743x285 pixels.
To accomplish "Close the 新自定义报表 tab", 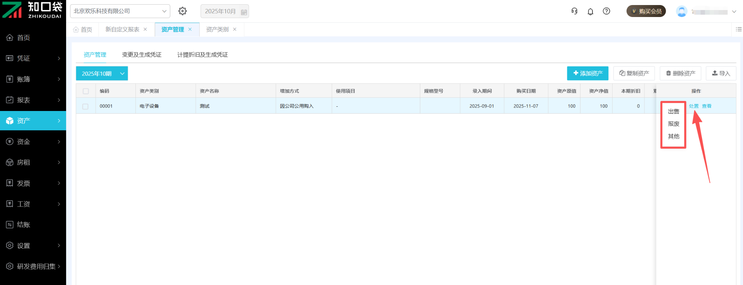I will 146,29.
